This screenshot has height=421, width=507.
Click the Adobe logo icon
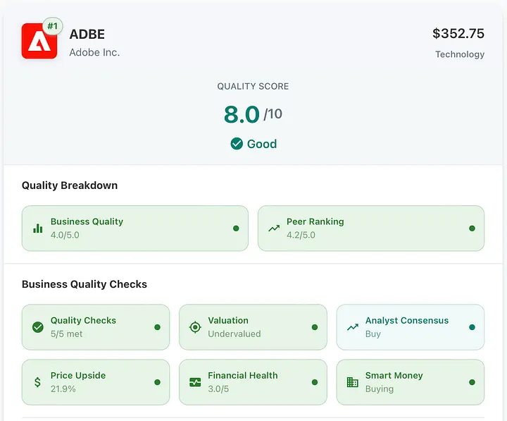pos(39,41)
